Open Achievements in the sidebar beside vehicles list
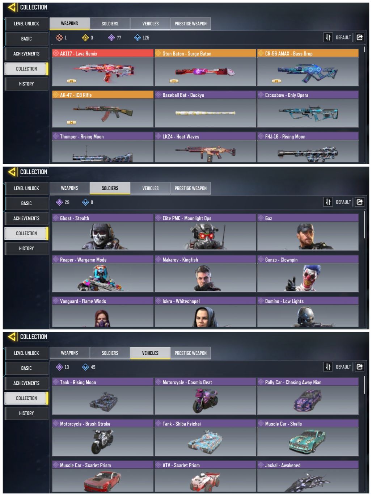 coord(26,383)
